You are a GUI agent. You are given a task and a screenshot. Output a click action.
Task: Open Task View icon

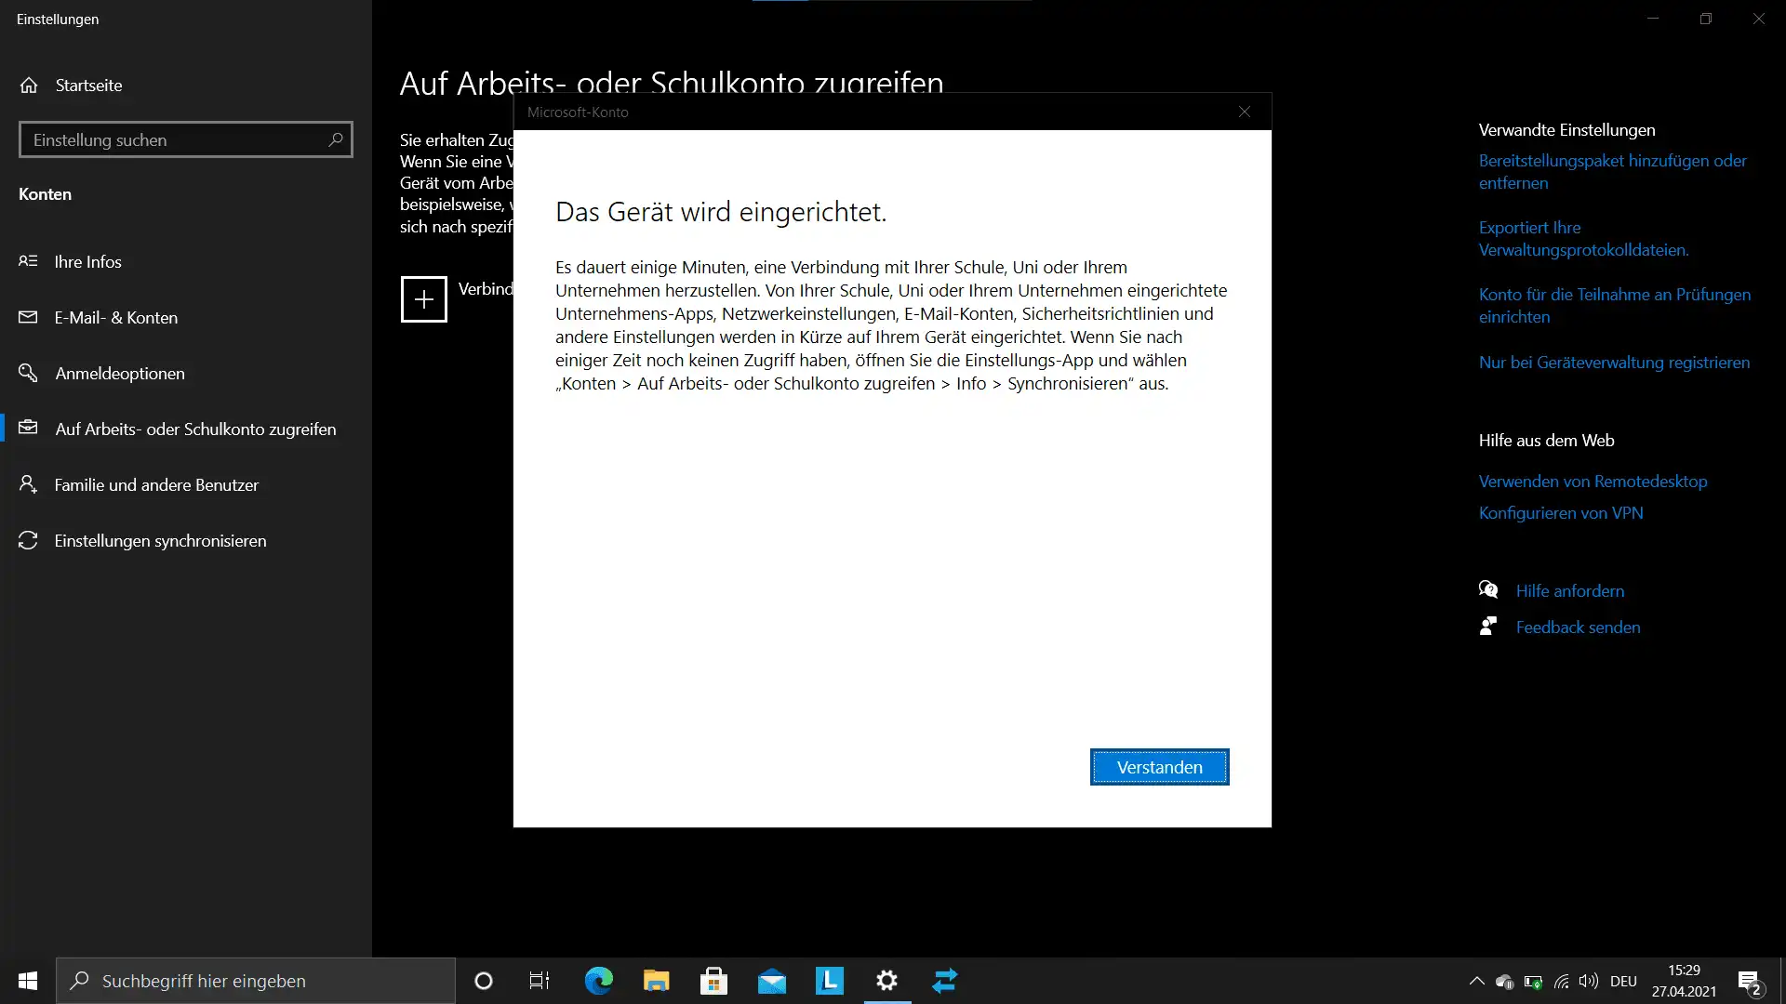click(x=540, y=981)
